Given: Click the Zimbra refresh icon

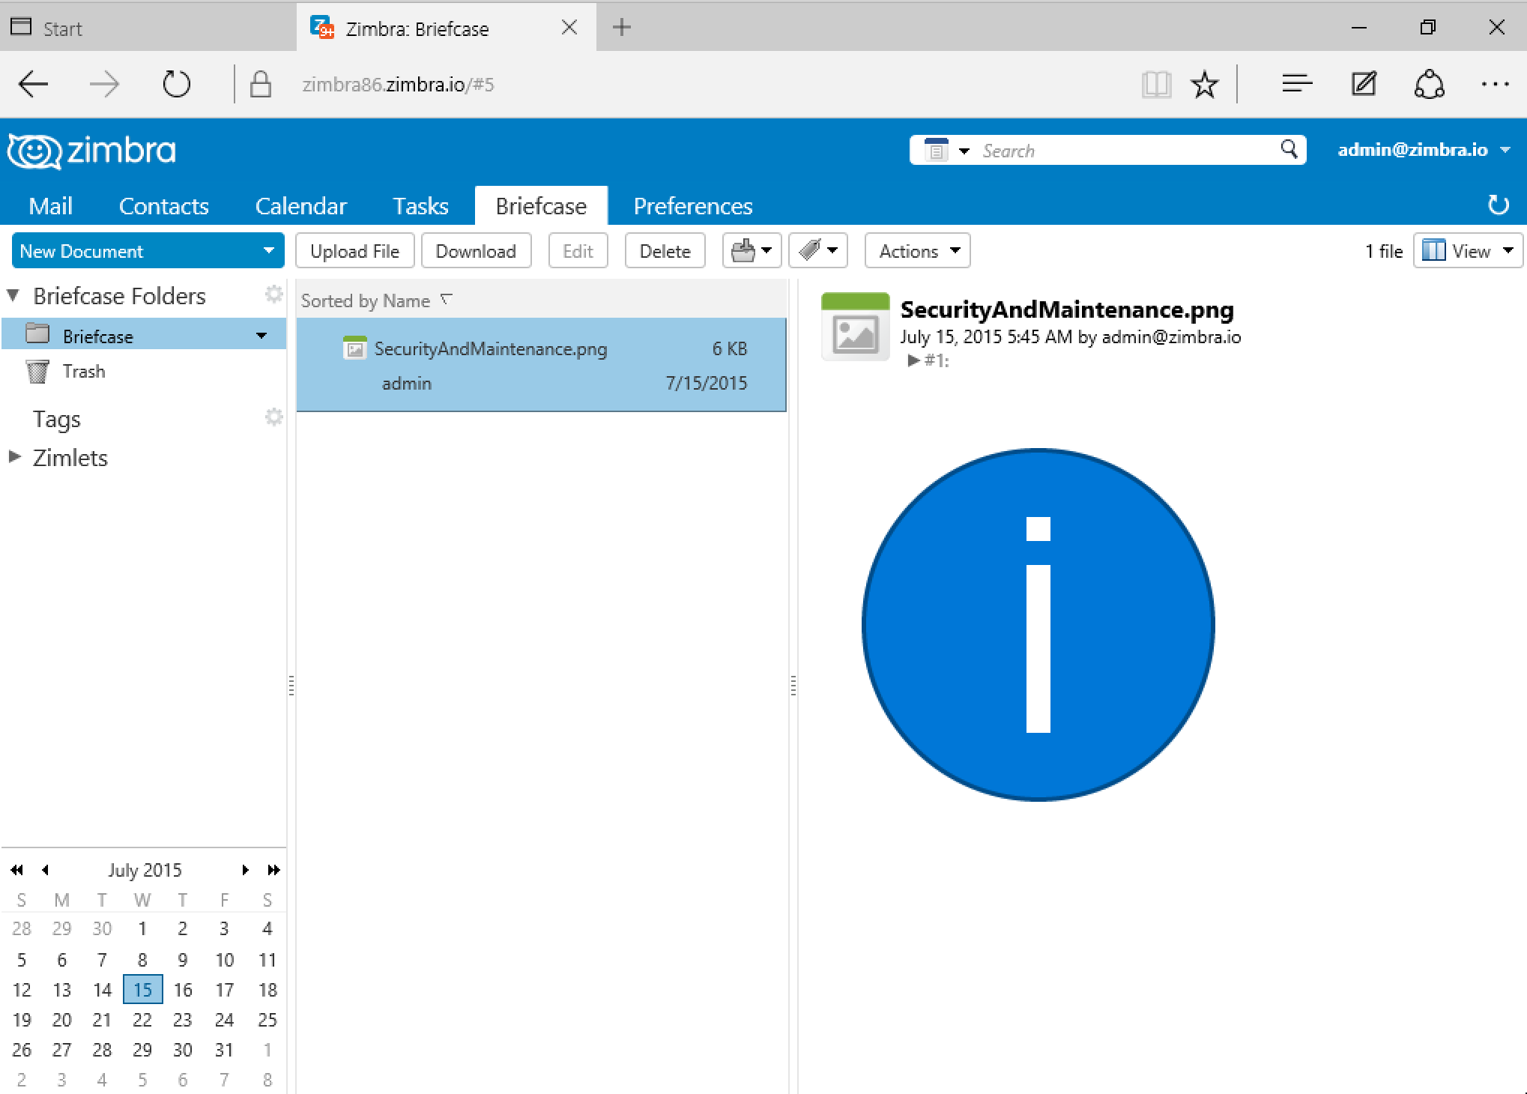Looking at the screenshot, I should tap(1497, 205).
